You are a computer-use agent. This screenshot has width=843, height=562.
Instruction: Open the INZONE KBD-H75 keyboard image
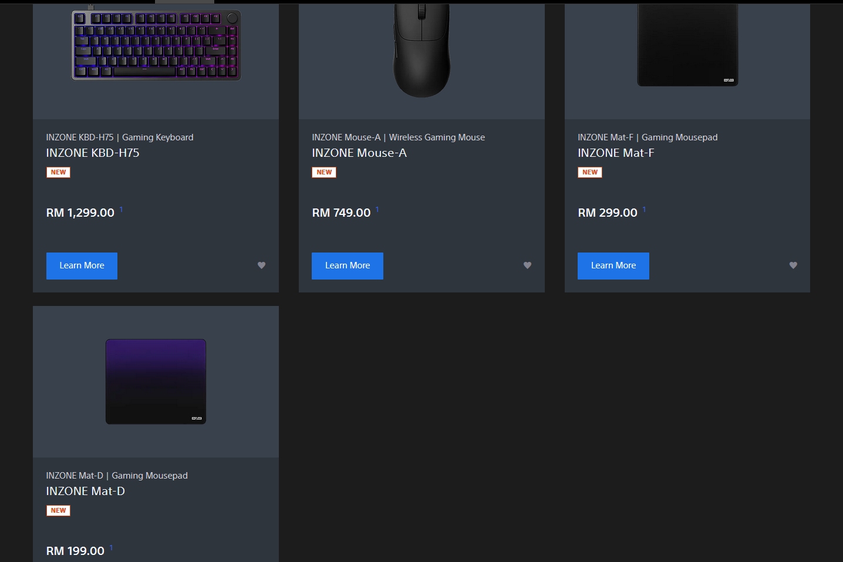click(x=156, y=45)
